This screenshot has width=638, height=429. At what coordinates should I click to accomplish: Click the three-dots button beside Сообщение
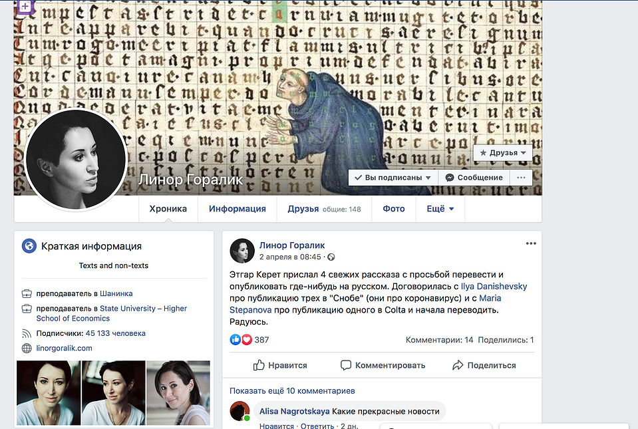click(521, 178)
